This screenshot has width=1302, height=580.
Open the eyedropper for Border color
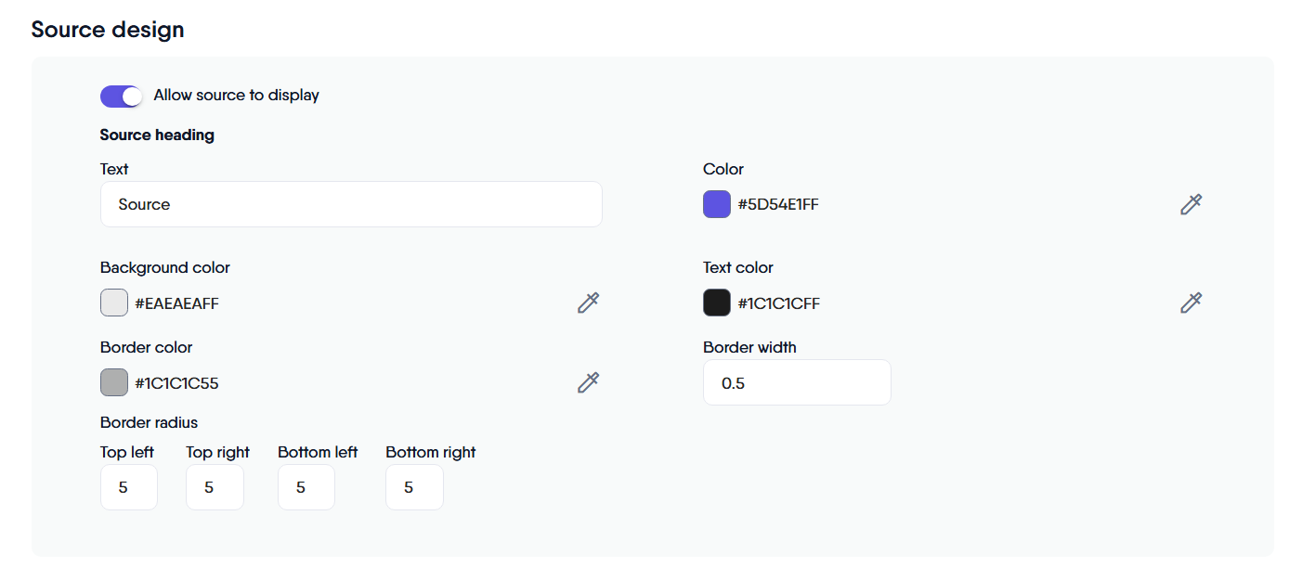pyautogui.click(x=588, y=382)
